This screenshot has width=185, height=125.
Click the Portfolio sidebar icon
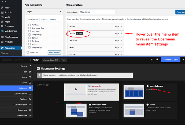coord(2,12)
